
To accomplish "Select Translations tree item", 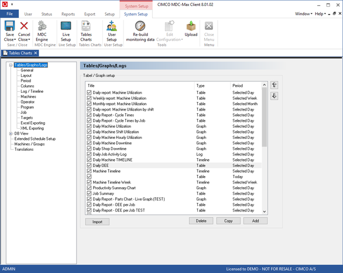I will point(24,149).
